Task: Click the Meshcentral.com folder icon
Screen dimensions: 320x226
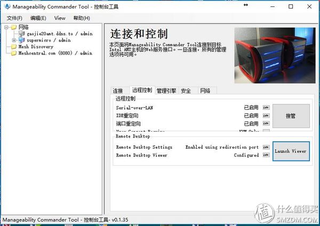Action: [x=14, y=53]
